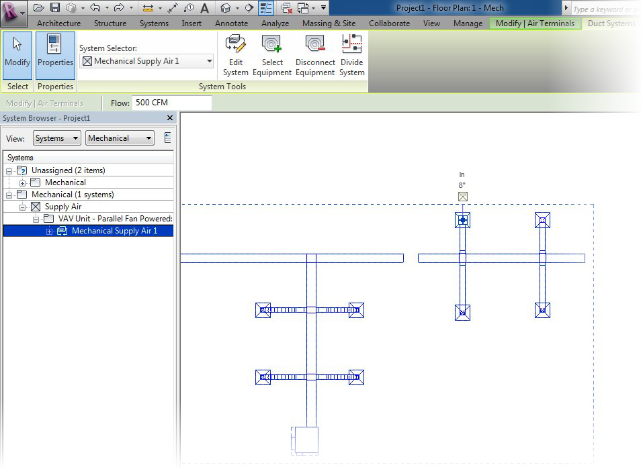Open the 3D View dropdown arrow
This screenshot has height=469, width=643.
(x=237, y=8)
